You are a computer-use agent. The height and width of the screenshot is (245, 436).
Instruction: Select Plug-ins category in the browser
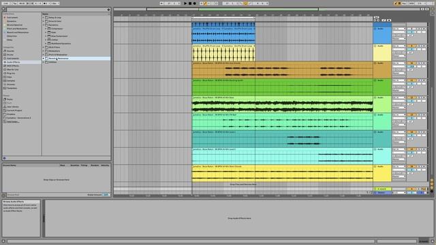pos(11,73)
